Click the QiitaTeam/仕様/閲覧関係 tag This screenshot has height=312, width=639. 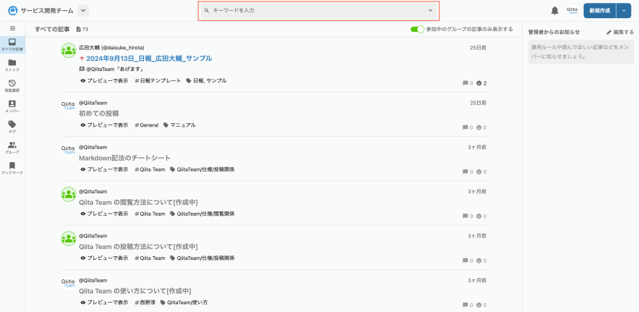point(202,214)
